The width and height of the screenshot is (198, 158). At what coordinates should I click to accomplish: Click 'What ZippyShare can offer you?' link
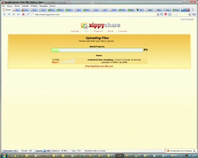[99, 66]
